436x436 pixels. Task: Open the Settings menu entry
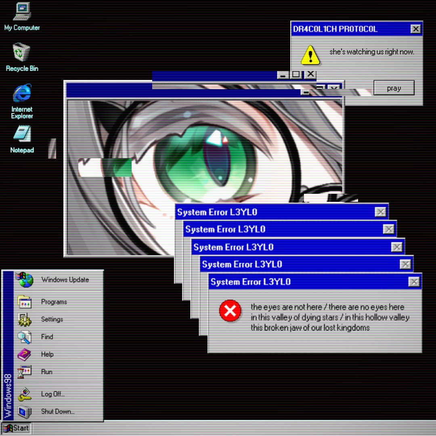tap(59, 319)
